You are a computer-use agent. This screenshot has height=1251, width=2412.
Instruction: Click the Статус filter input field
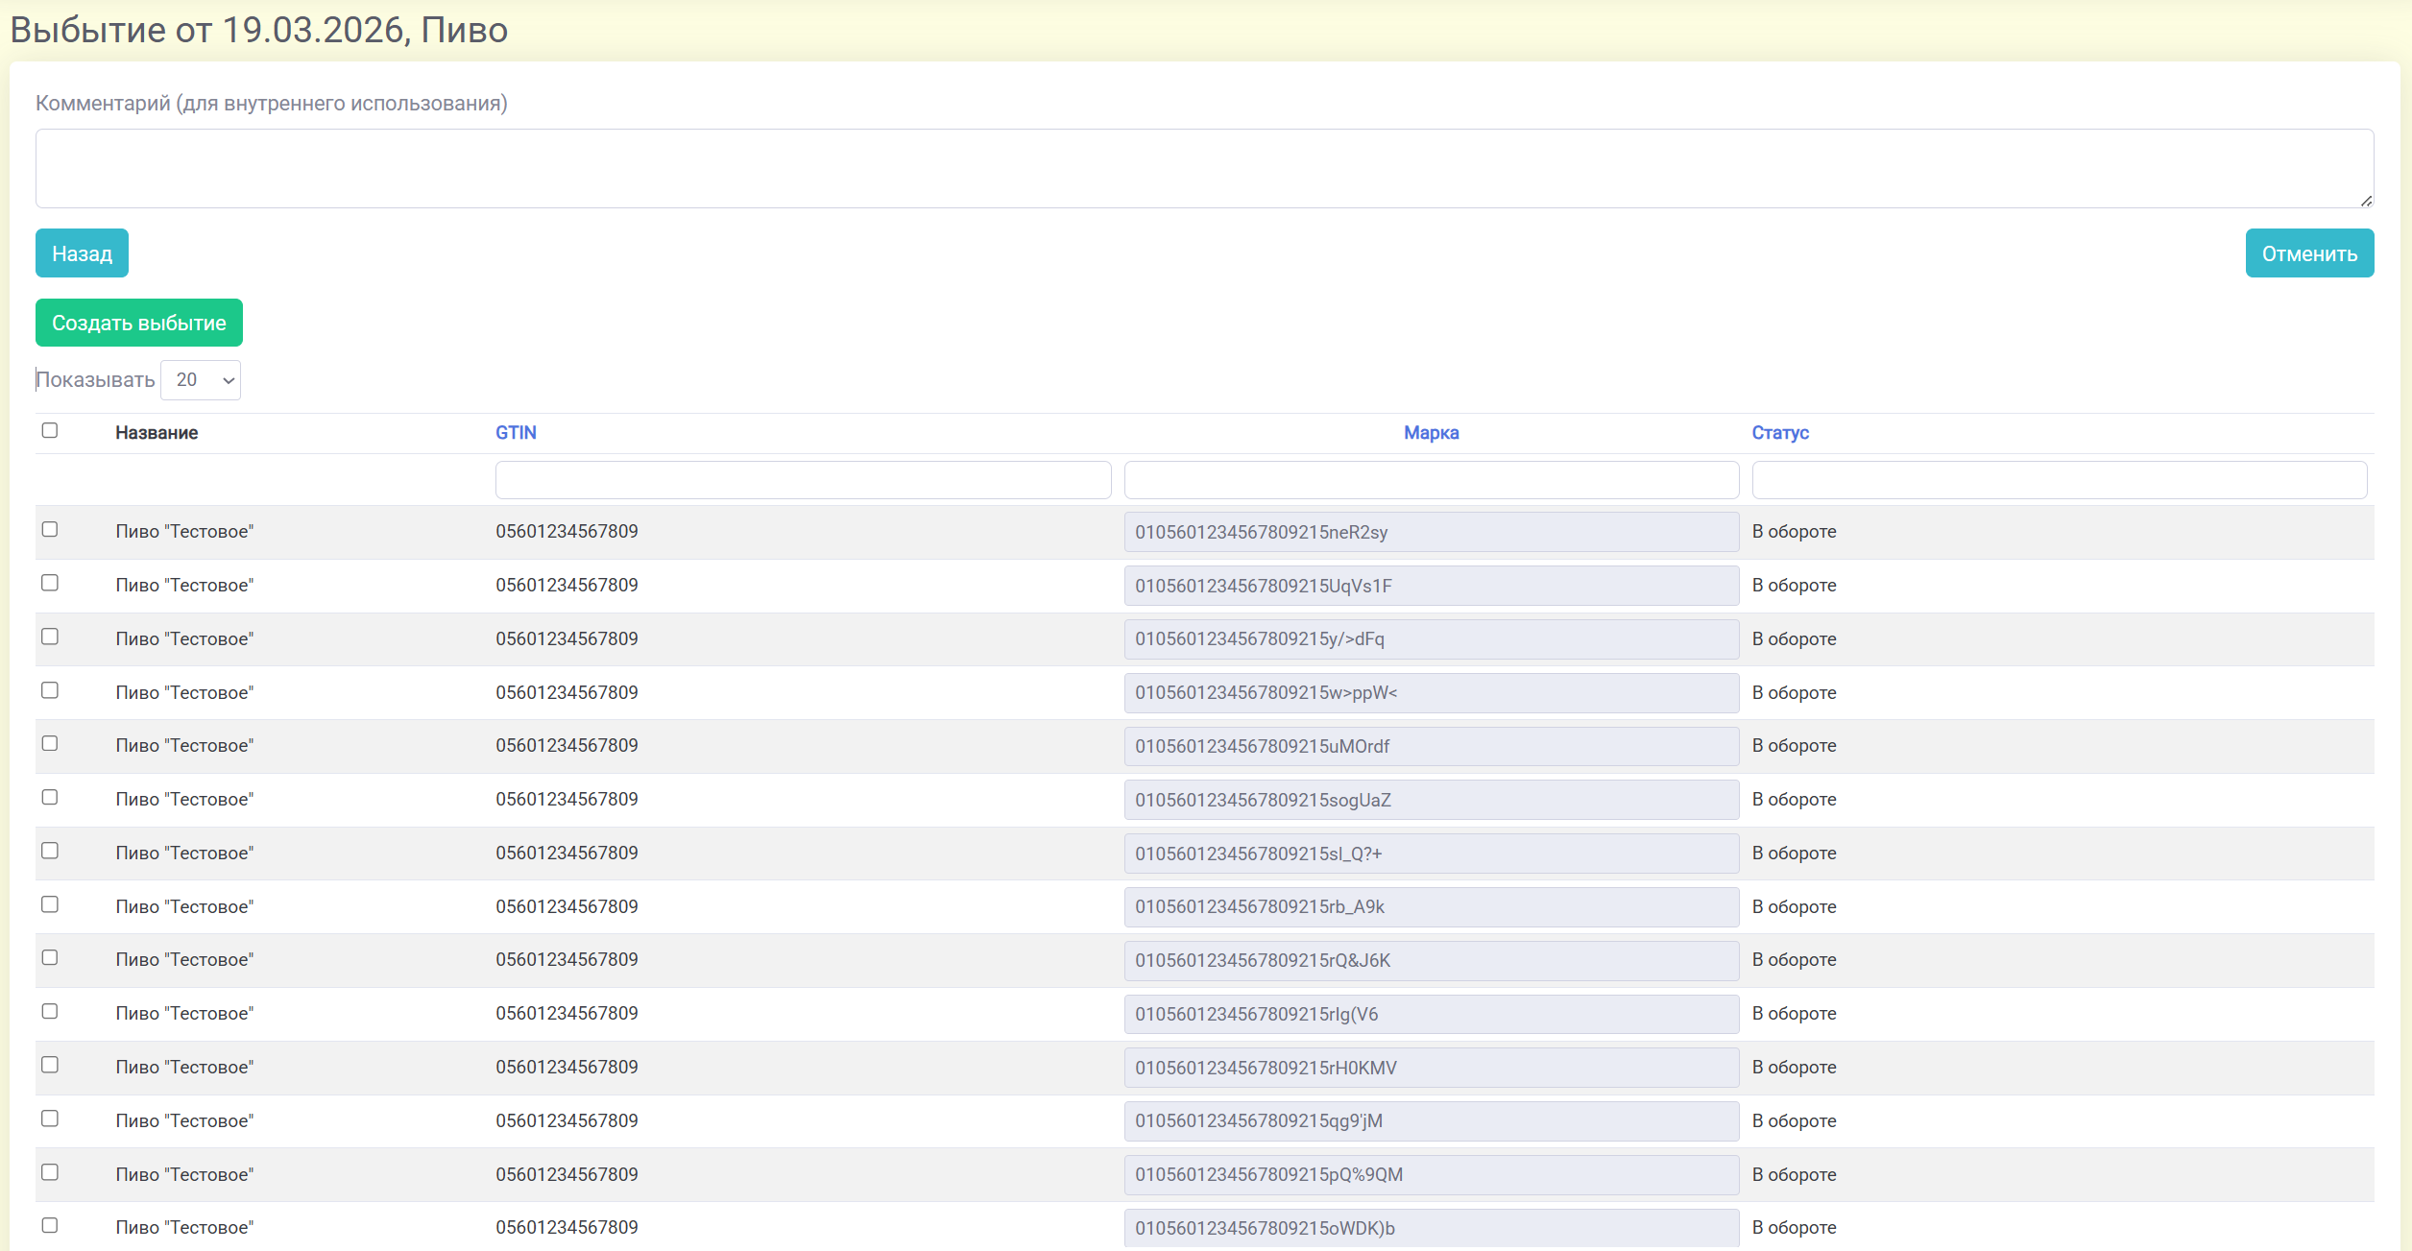2059,480
